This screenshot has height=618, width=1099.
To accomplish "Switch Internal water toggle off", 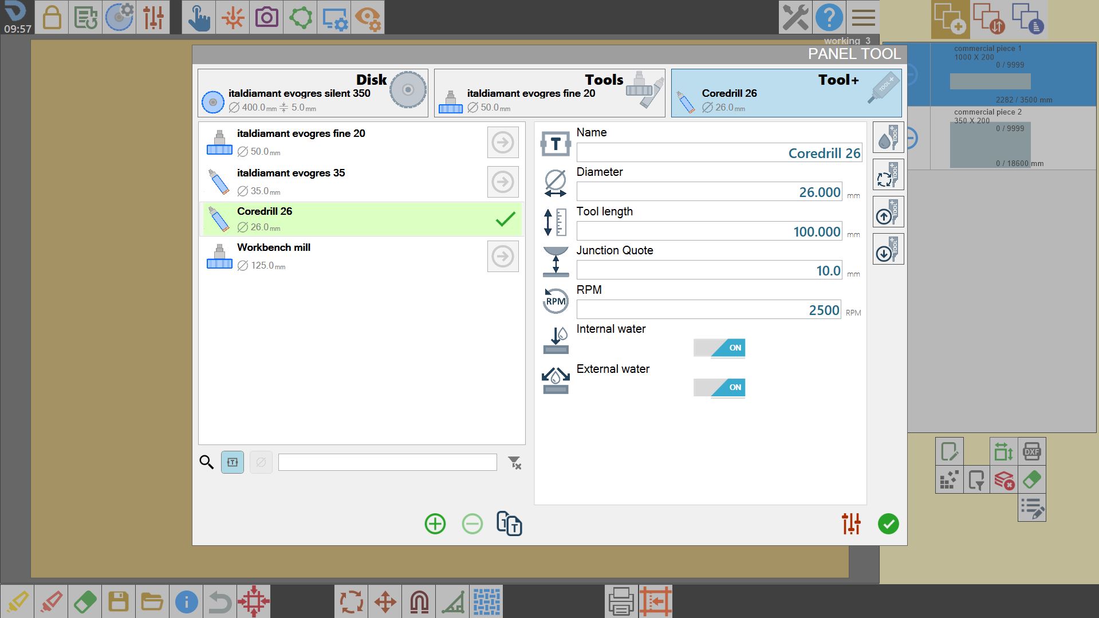I will pos(719,348).
